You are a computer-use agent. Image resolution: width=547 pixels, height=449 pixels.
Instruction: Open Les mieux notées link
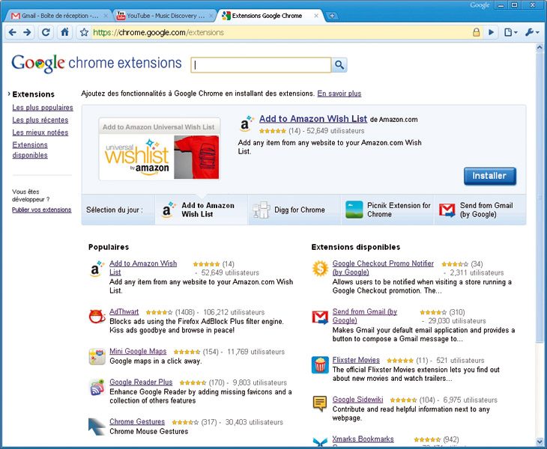[x=40, y=132]
